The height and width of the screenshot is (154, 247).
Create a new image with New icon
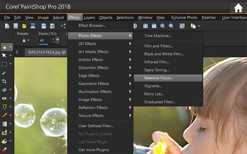click(7, 26)
